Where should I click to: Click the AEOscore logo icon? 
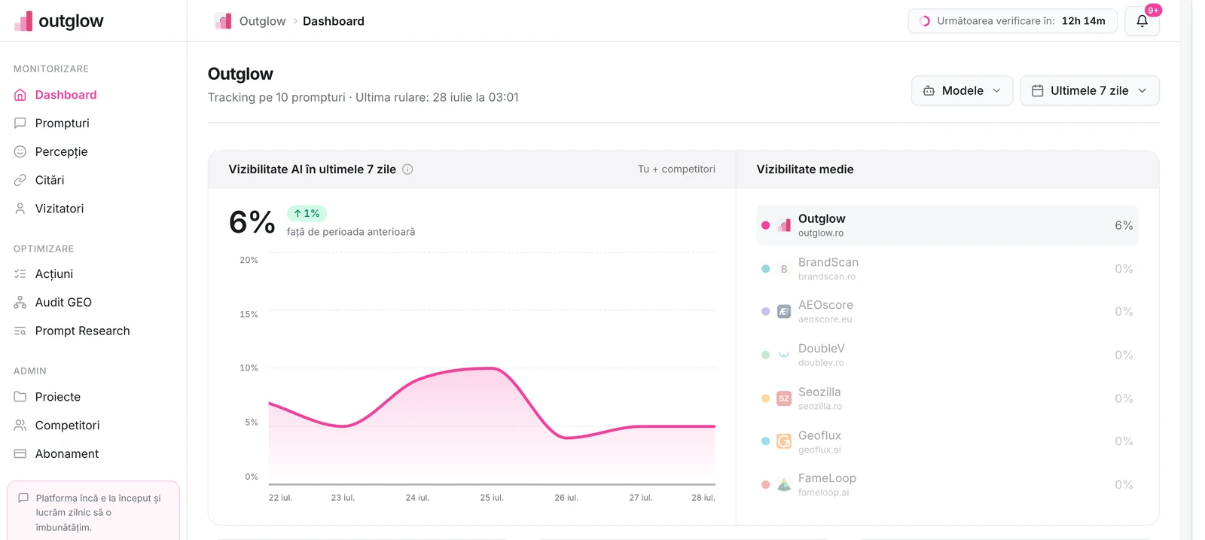(784, 312)
